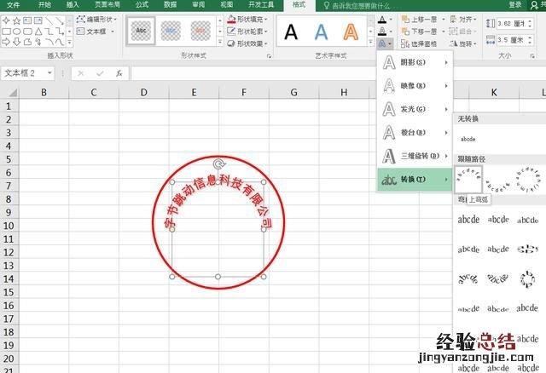Apply the 上弯弧 arch up transform
The image size is (546, 373).
click(468, 180)
